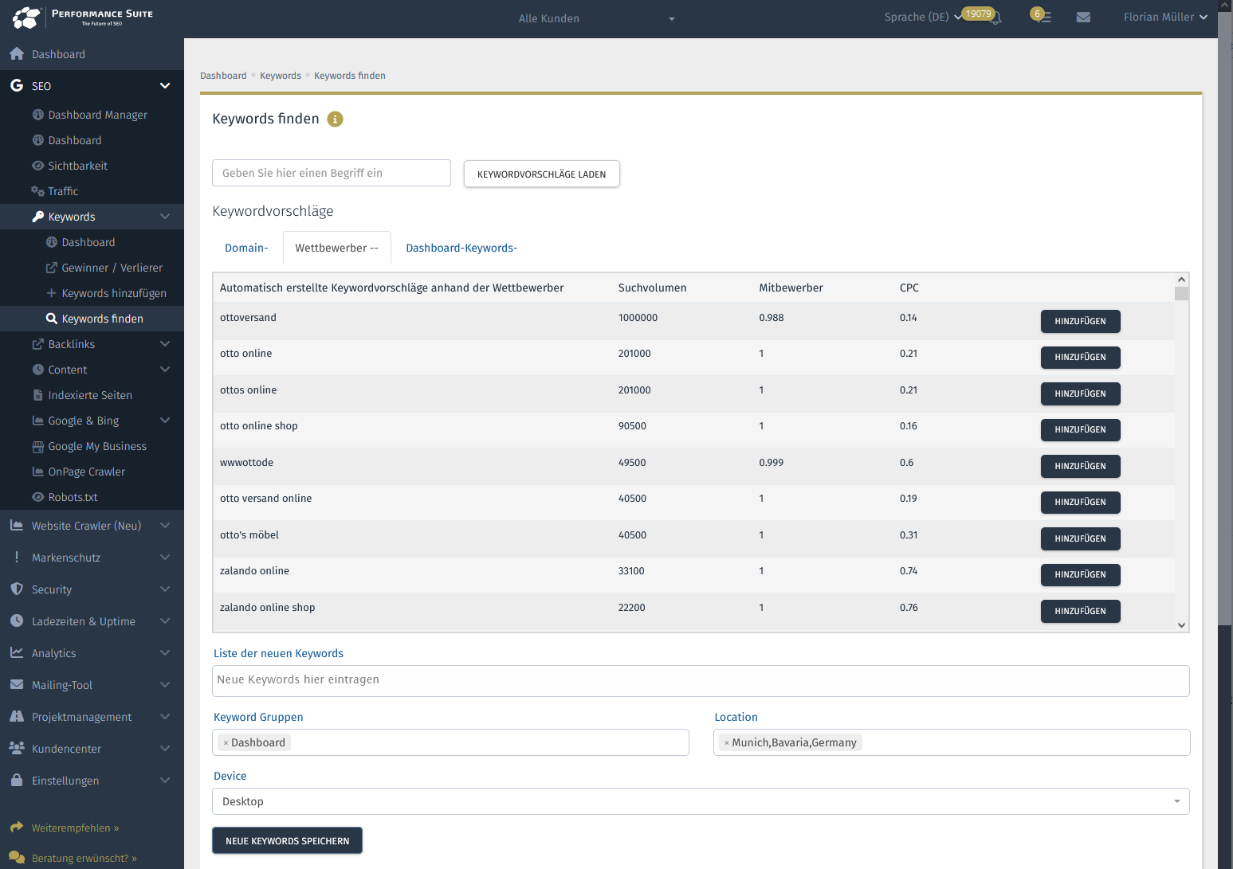Expand the Backlinks submenu
Viewport: 1233px width, 869px height.
tap(165, 344)
